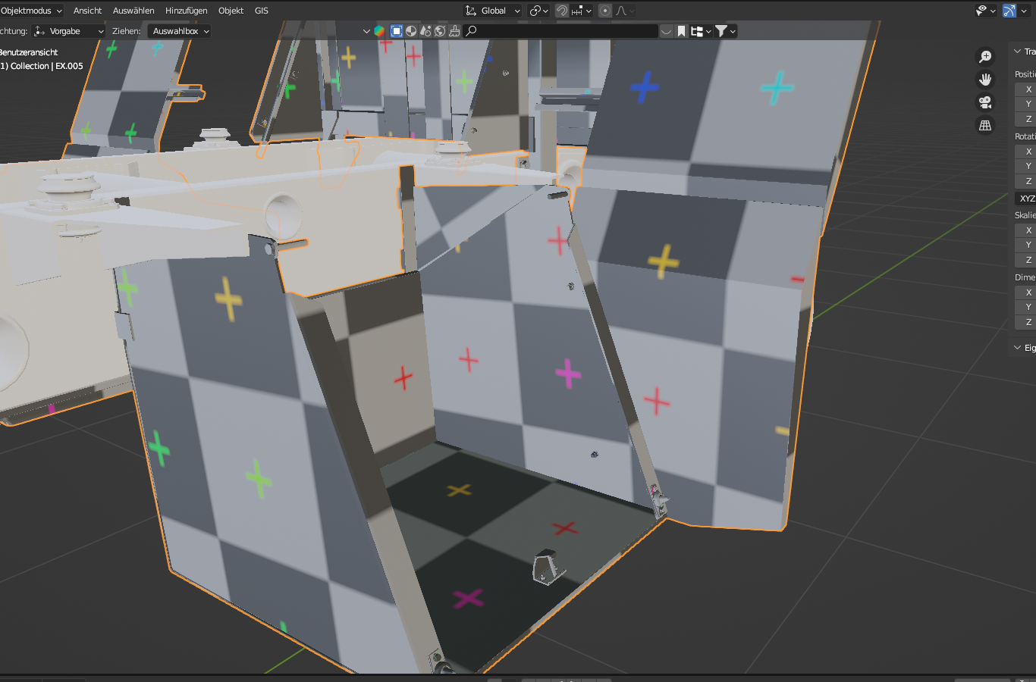The height and width of the screenshot is (682, 1036).
Task: Switch perspective/orthographic with grid icon
Action: (x=985, y=126)
